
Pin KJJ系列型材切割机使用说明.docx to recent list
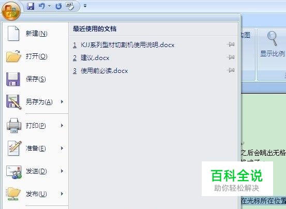click(231, 44)
